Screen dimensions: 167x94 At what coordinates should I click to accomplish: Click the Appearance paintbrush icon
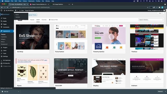[x=2, y=31]
